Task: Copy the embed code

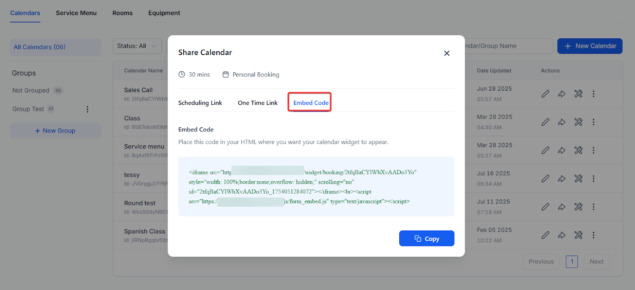Action: (427, 239)
